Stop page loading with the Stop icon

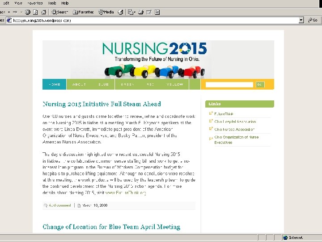coord(28,12)
